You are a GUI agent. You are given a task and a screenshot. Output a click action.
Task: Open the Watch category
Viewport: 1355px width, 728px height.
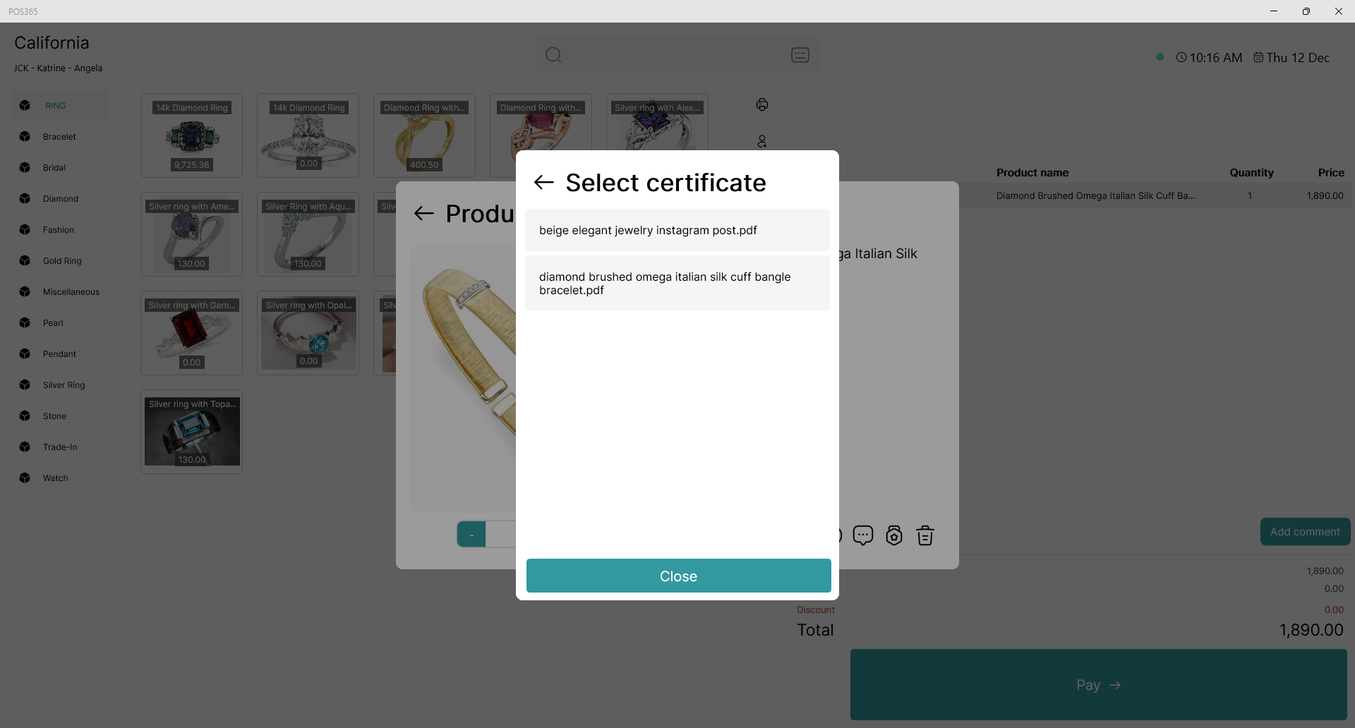coord(59,478)
